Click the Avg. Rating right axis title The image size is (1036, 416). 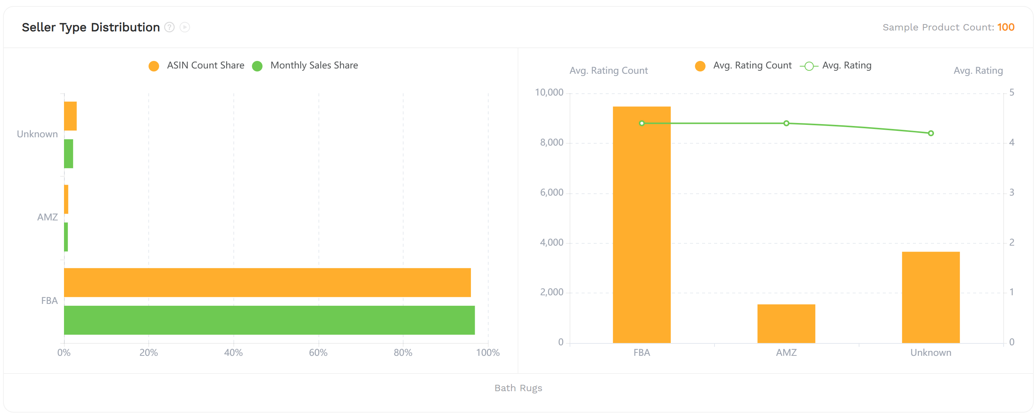[x=978, y=71]
